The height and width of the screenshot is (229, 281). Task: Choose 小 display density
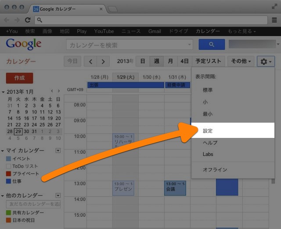click(233, 102)
